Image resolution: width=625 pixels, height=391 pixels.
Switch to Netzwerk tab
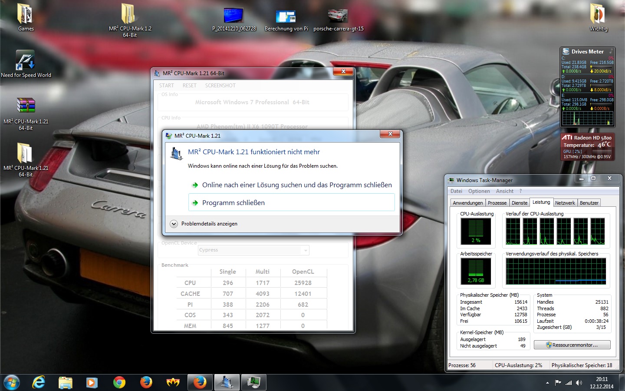[565, 203]
